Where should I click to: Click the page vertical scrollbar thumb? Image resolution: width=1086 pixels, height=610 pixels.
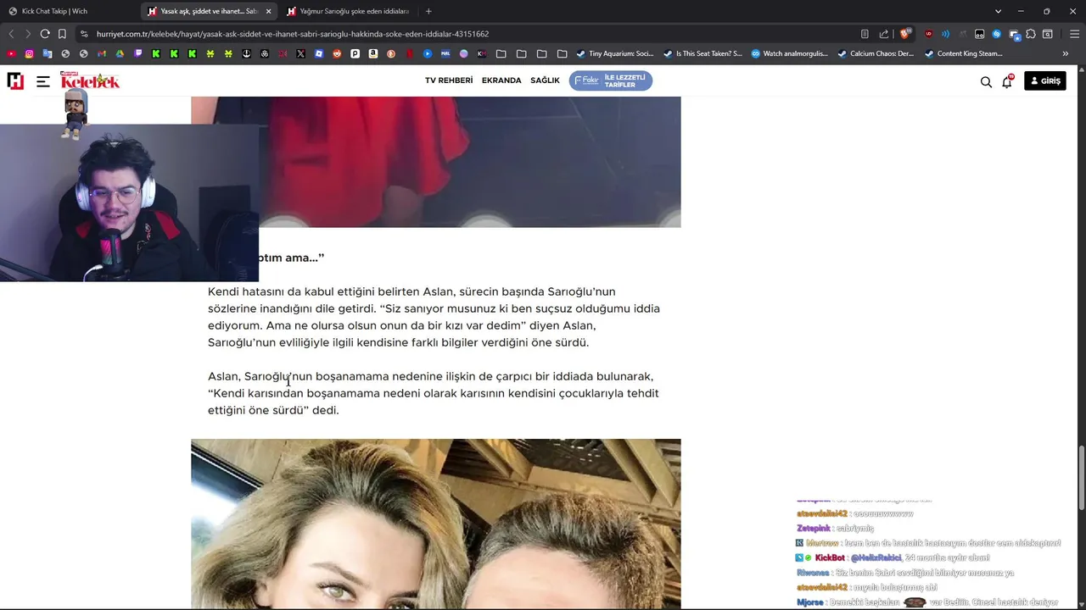1081,479
